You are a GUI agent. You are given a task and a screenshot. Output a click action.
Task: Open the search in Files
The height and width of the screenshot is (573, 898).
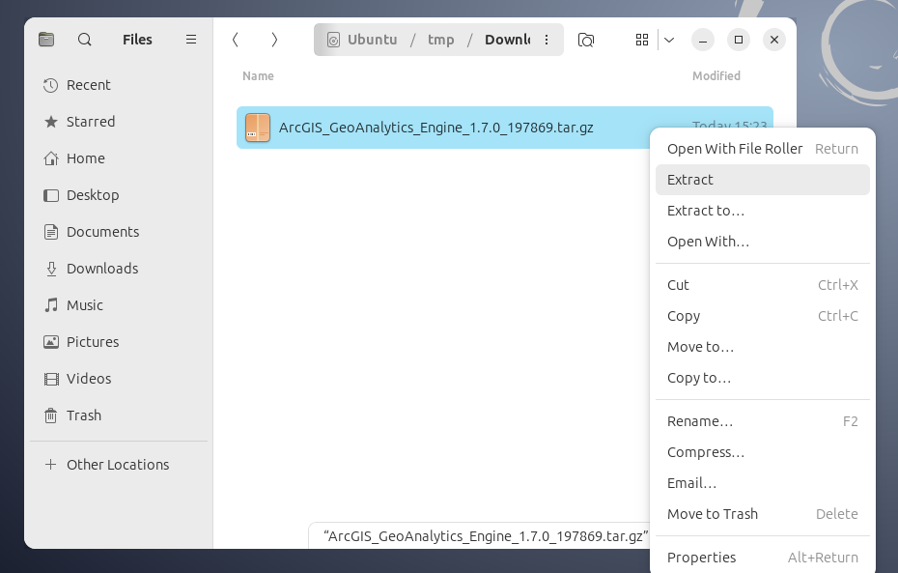click(x=85, y=40)
